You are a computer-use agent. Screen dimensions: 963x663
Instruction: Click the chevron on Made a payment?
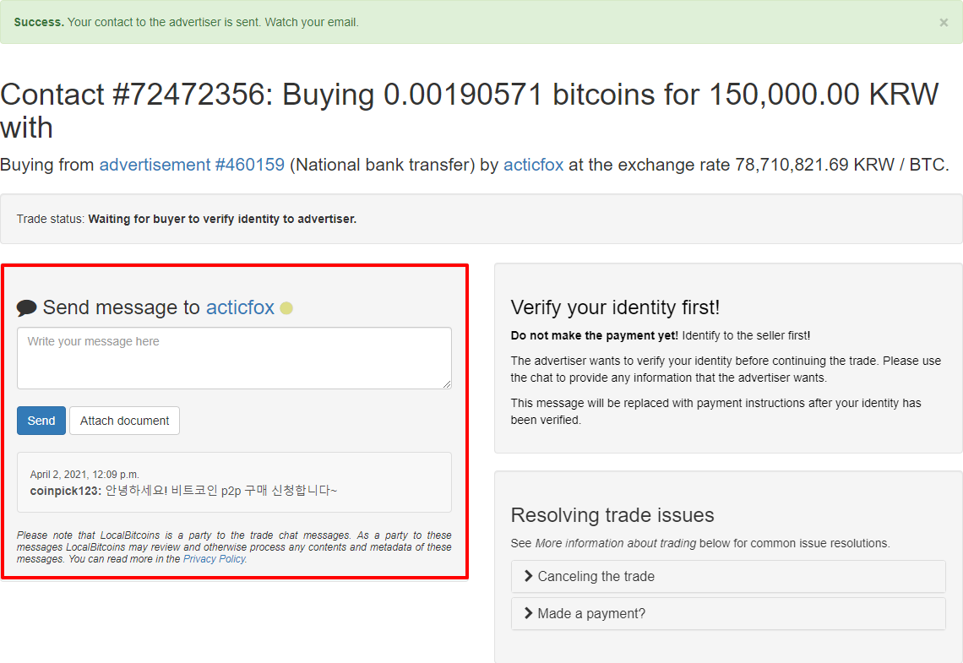[528, 613]
